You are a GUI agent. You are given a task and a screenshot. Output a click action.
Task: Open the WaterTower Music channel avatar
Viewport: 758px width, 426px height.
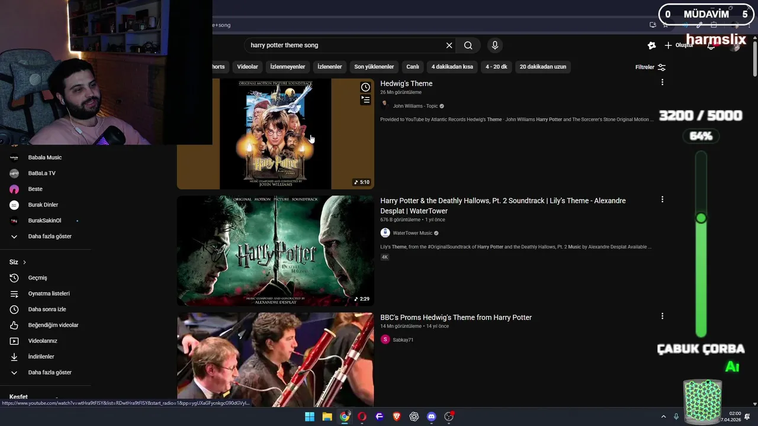tap(385, 233)
